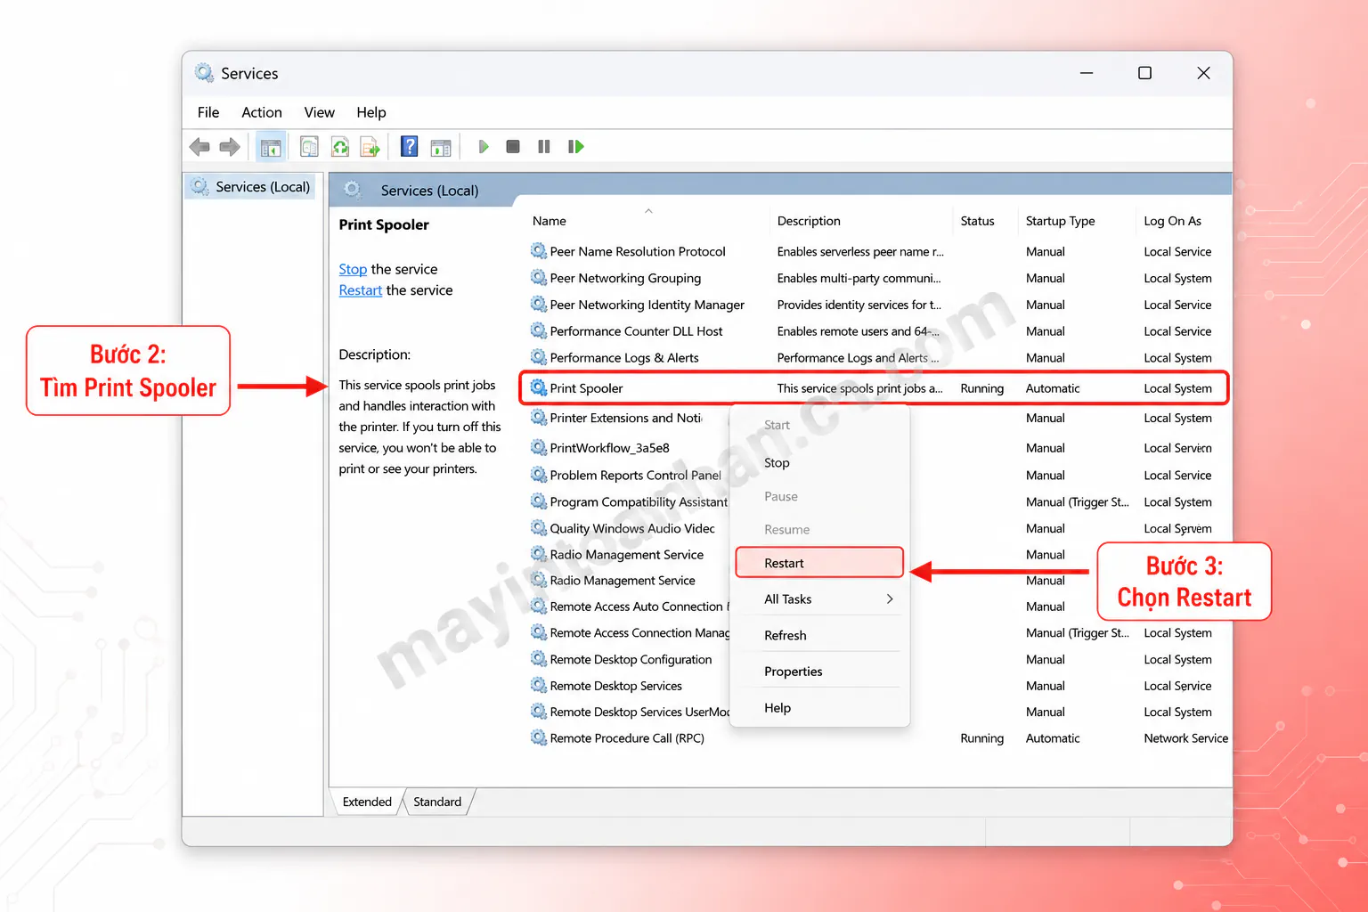This screenshot has width=1368, height=912.
Task: Click the green Refresh icon in the toolbar
Action: [x=340, y=147]
